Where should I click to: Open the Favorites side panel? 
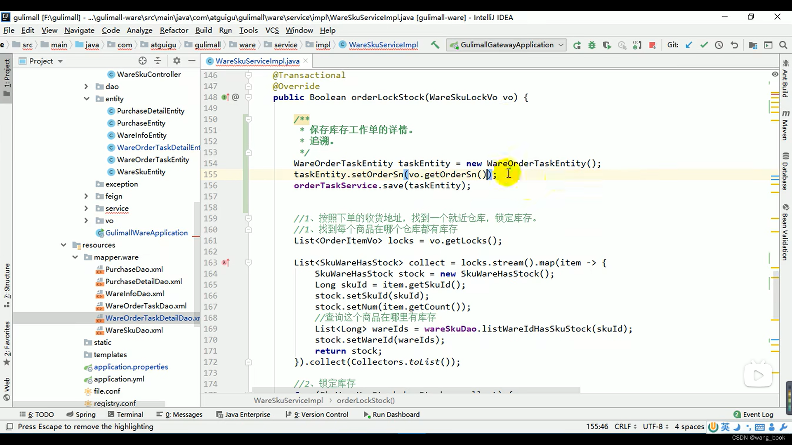pos(7,343)
